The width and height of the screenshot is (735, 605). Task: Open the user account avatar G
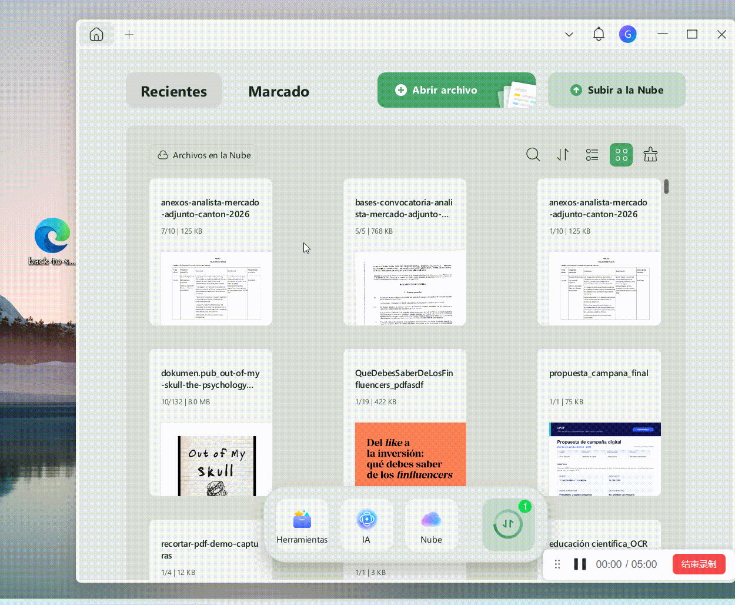point(628,34)
